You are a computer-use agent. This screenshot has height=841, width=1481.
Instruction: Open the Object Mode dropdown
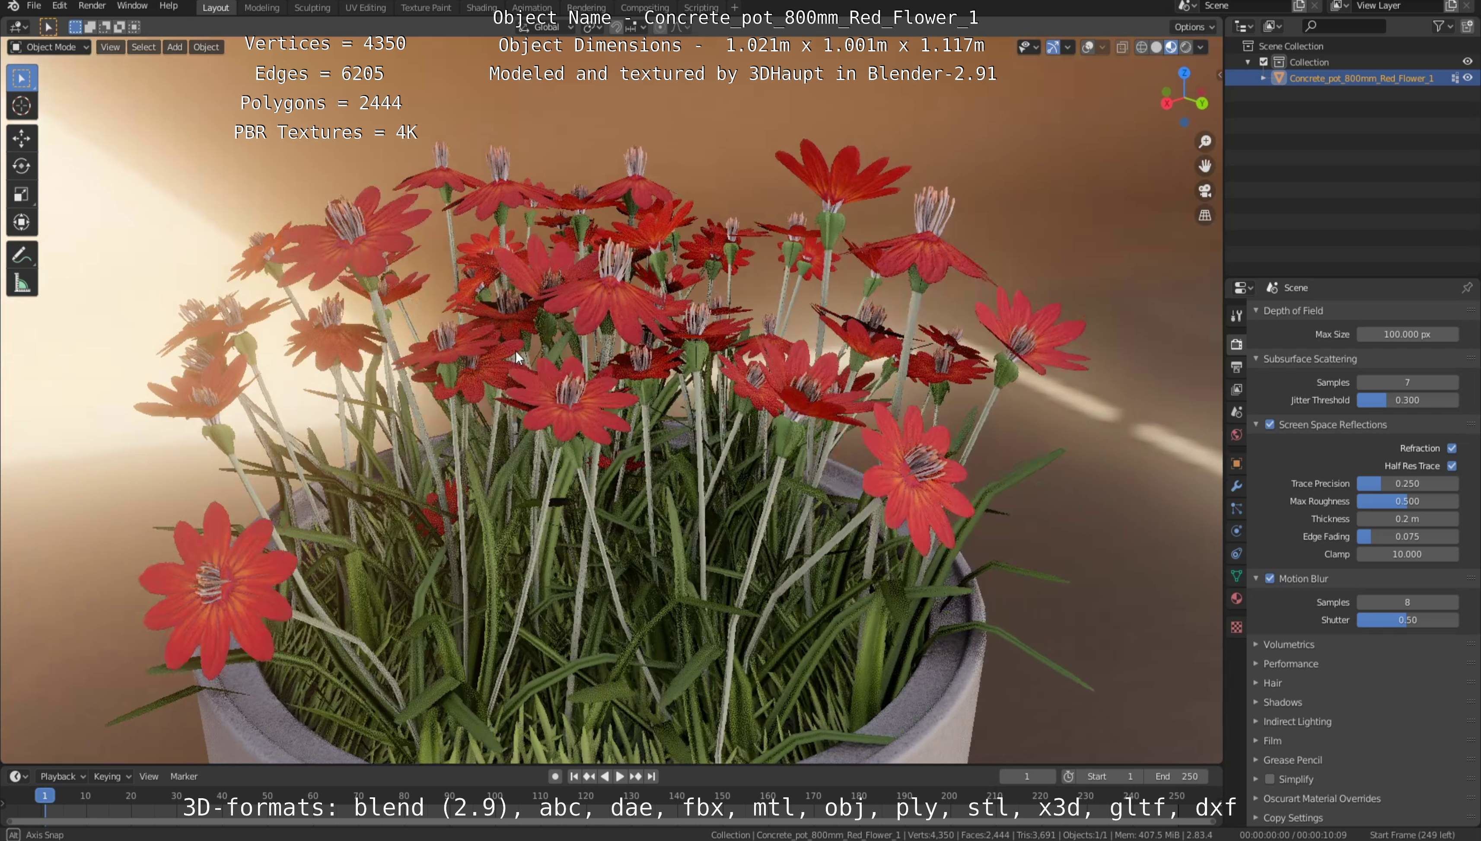(50, 48)
